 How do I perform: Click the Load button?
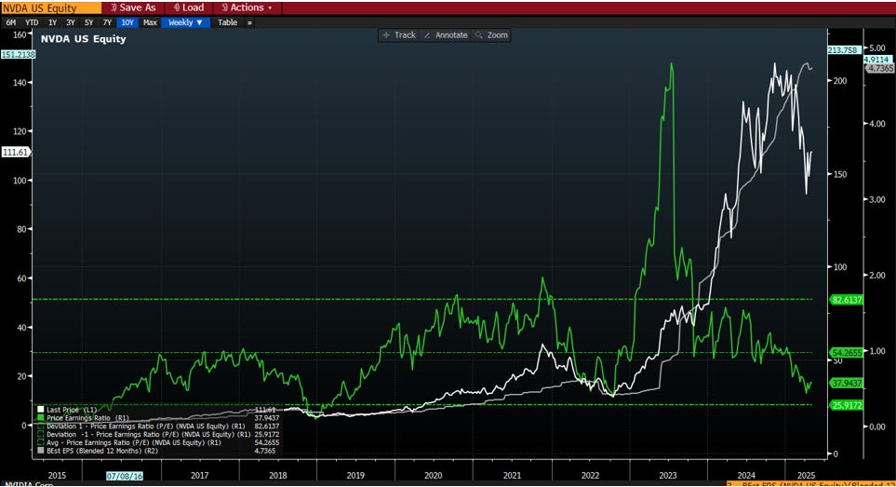[x=189, y=7]
